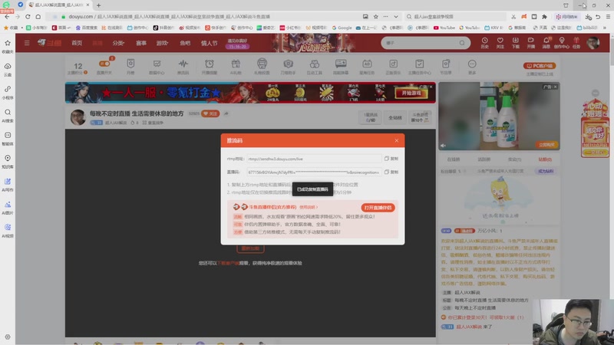
Task: Open the AD task icon
Action: point(367,66)
